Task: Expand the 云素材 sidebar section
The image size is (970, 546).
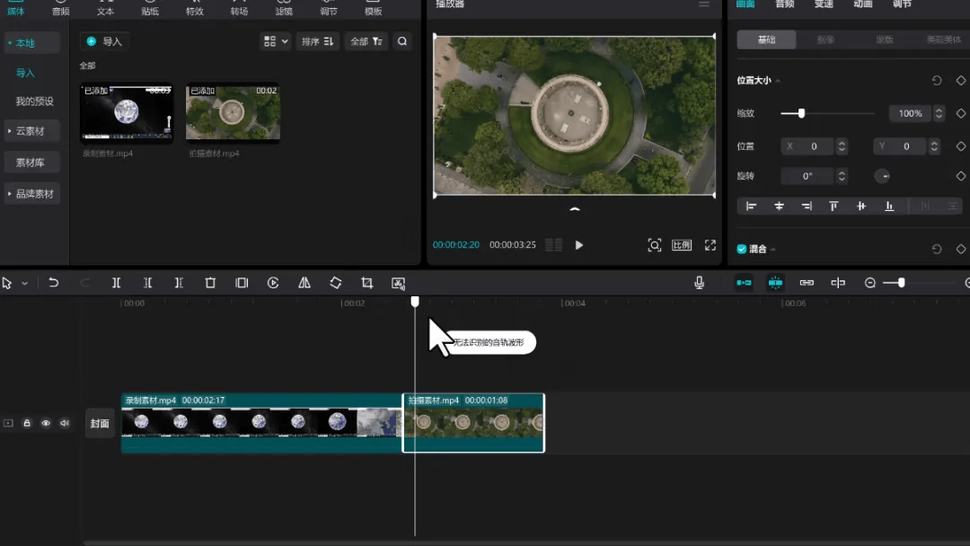Action: (10, 131)
